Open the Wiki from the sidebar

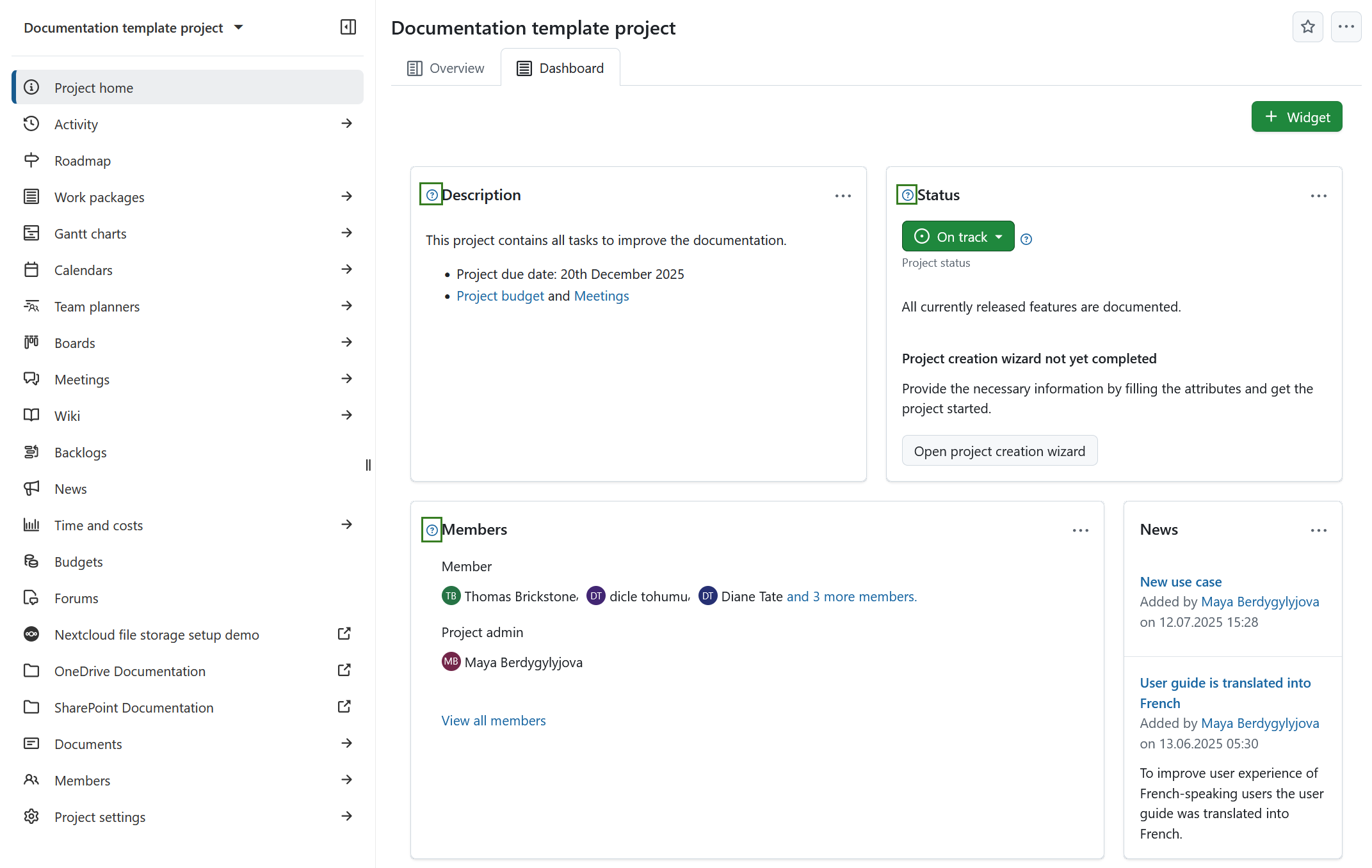click(x=31, y=415)
